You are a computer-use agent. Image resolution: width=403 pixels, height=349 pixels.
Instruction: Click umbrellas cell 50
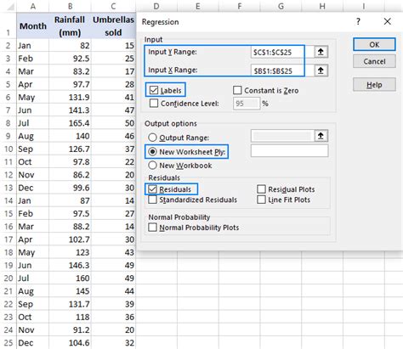tap(113, 123)
